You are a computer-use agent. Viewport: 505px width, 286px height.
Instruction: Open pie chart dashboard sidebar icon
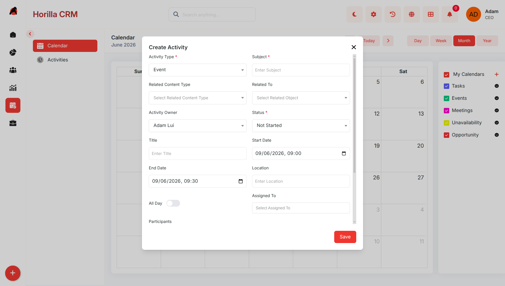[x=13, y=52]
